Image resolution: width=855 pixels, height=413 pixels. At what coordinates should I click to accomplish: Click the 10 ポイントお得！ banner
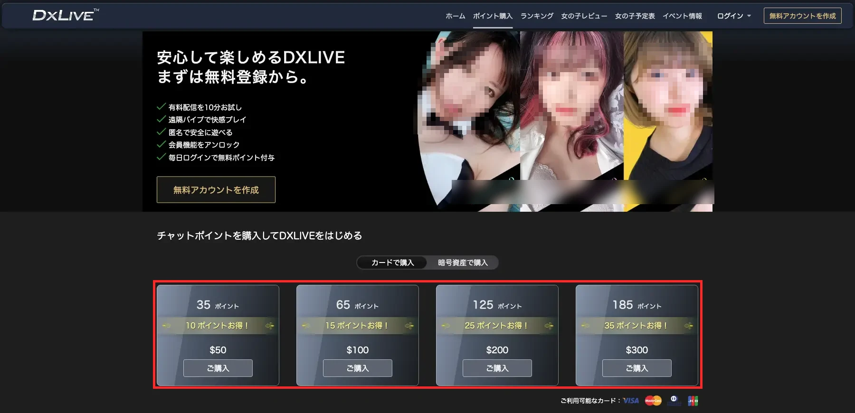218,326
